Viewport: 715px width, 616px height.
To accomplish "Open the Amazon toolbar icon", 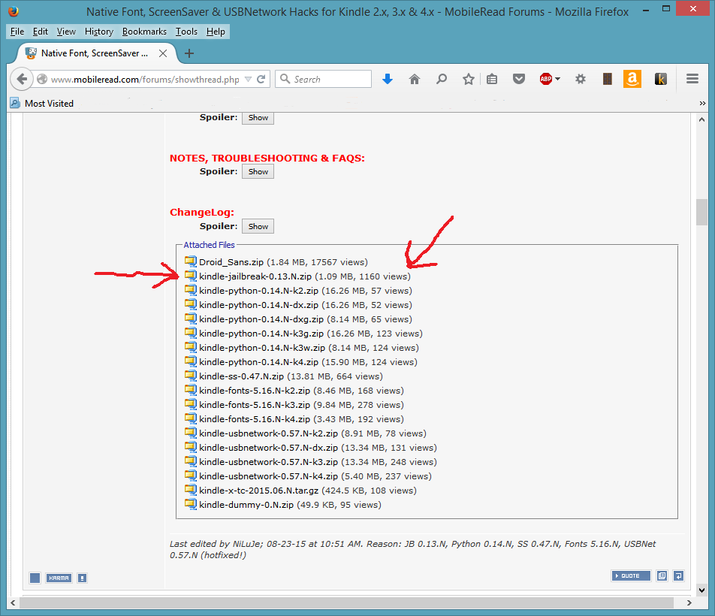I will coord(632,80).
